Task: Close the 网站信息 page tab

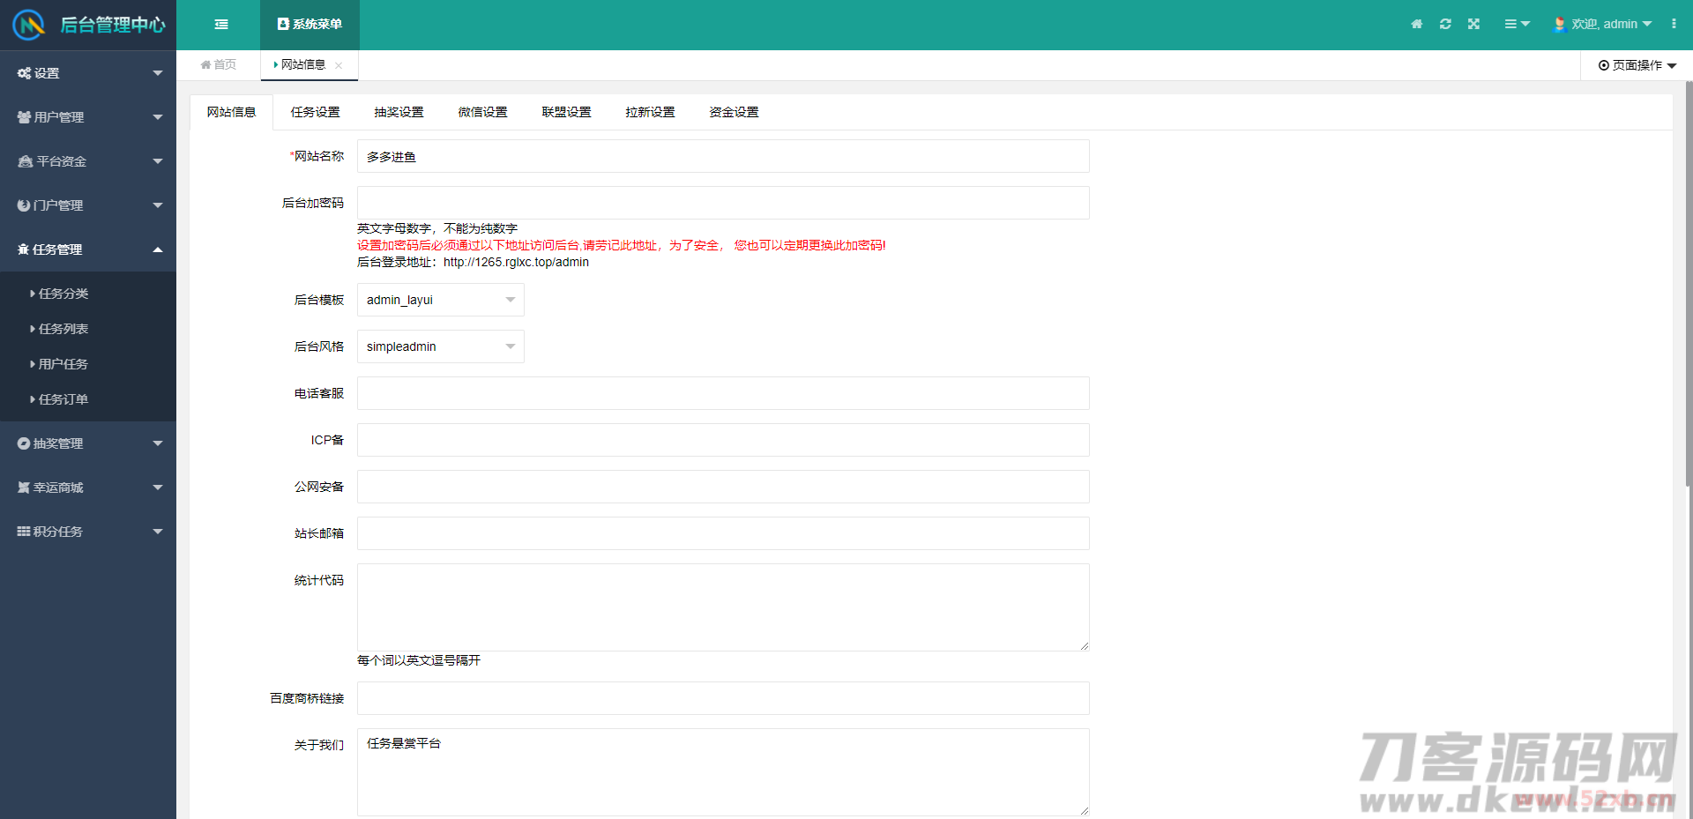Action: tap(339, 65)
